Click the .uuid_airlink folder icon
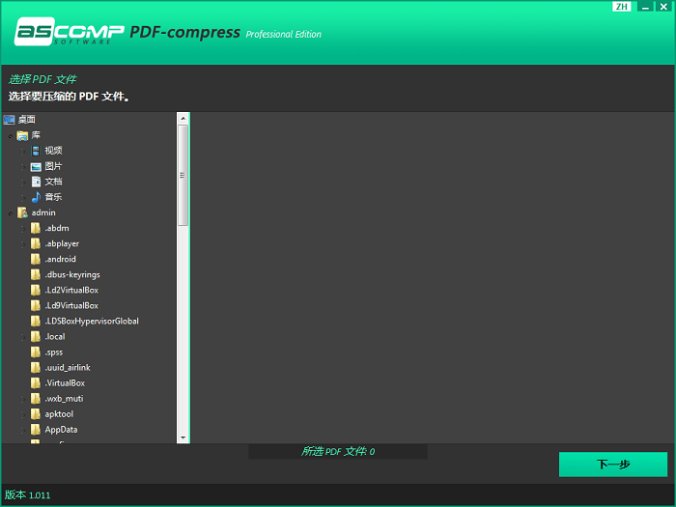Screen dimensions: 676x507 pyautogui.click(x=36, y=368)
